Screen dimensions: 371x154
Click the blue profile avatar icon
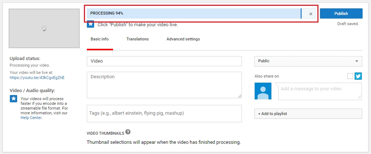click(x=263, y=91)
